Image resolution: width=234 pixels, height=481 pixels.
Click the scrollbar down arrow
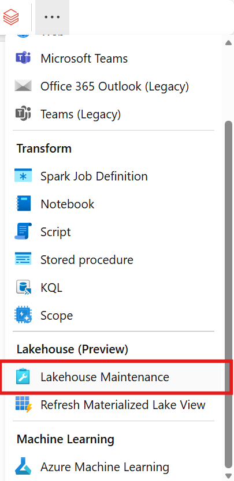click(x=228, y=475)
